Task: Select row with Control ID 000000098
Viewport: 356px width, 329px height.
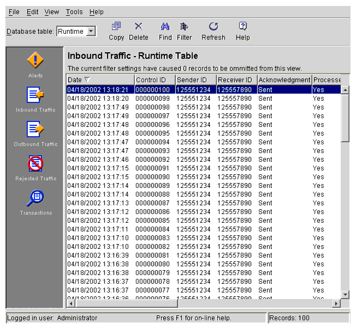Action: pyautogui.click(x=204, y=107)
